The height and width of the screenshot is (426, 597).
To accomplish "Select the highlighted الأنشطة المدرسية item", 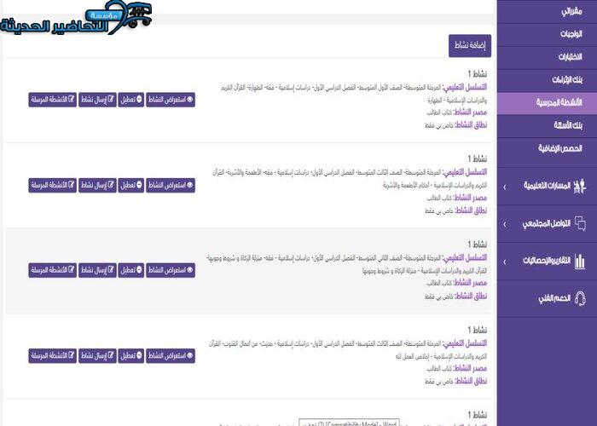I will pyautogui.click(x=547, y=103).
